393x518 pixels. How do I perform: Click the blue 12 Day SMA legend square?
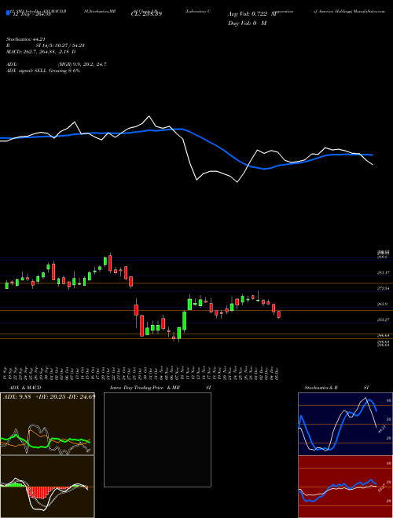click(8, 13)
